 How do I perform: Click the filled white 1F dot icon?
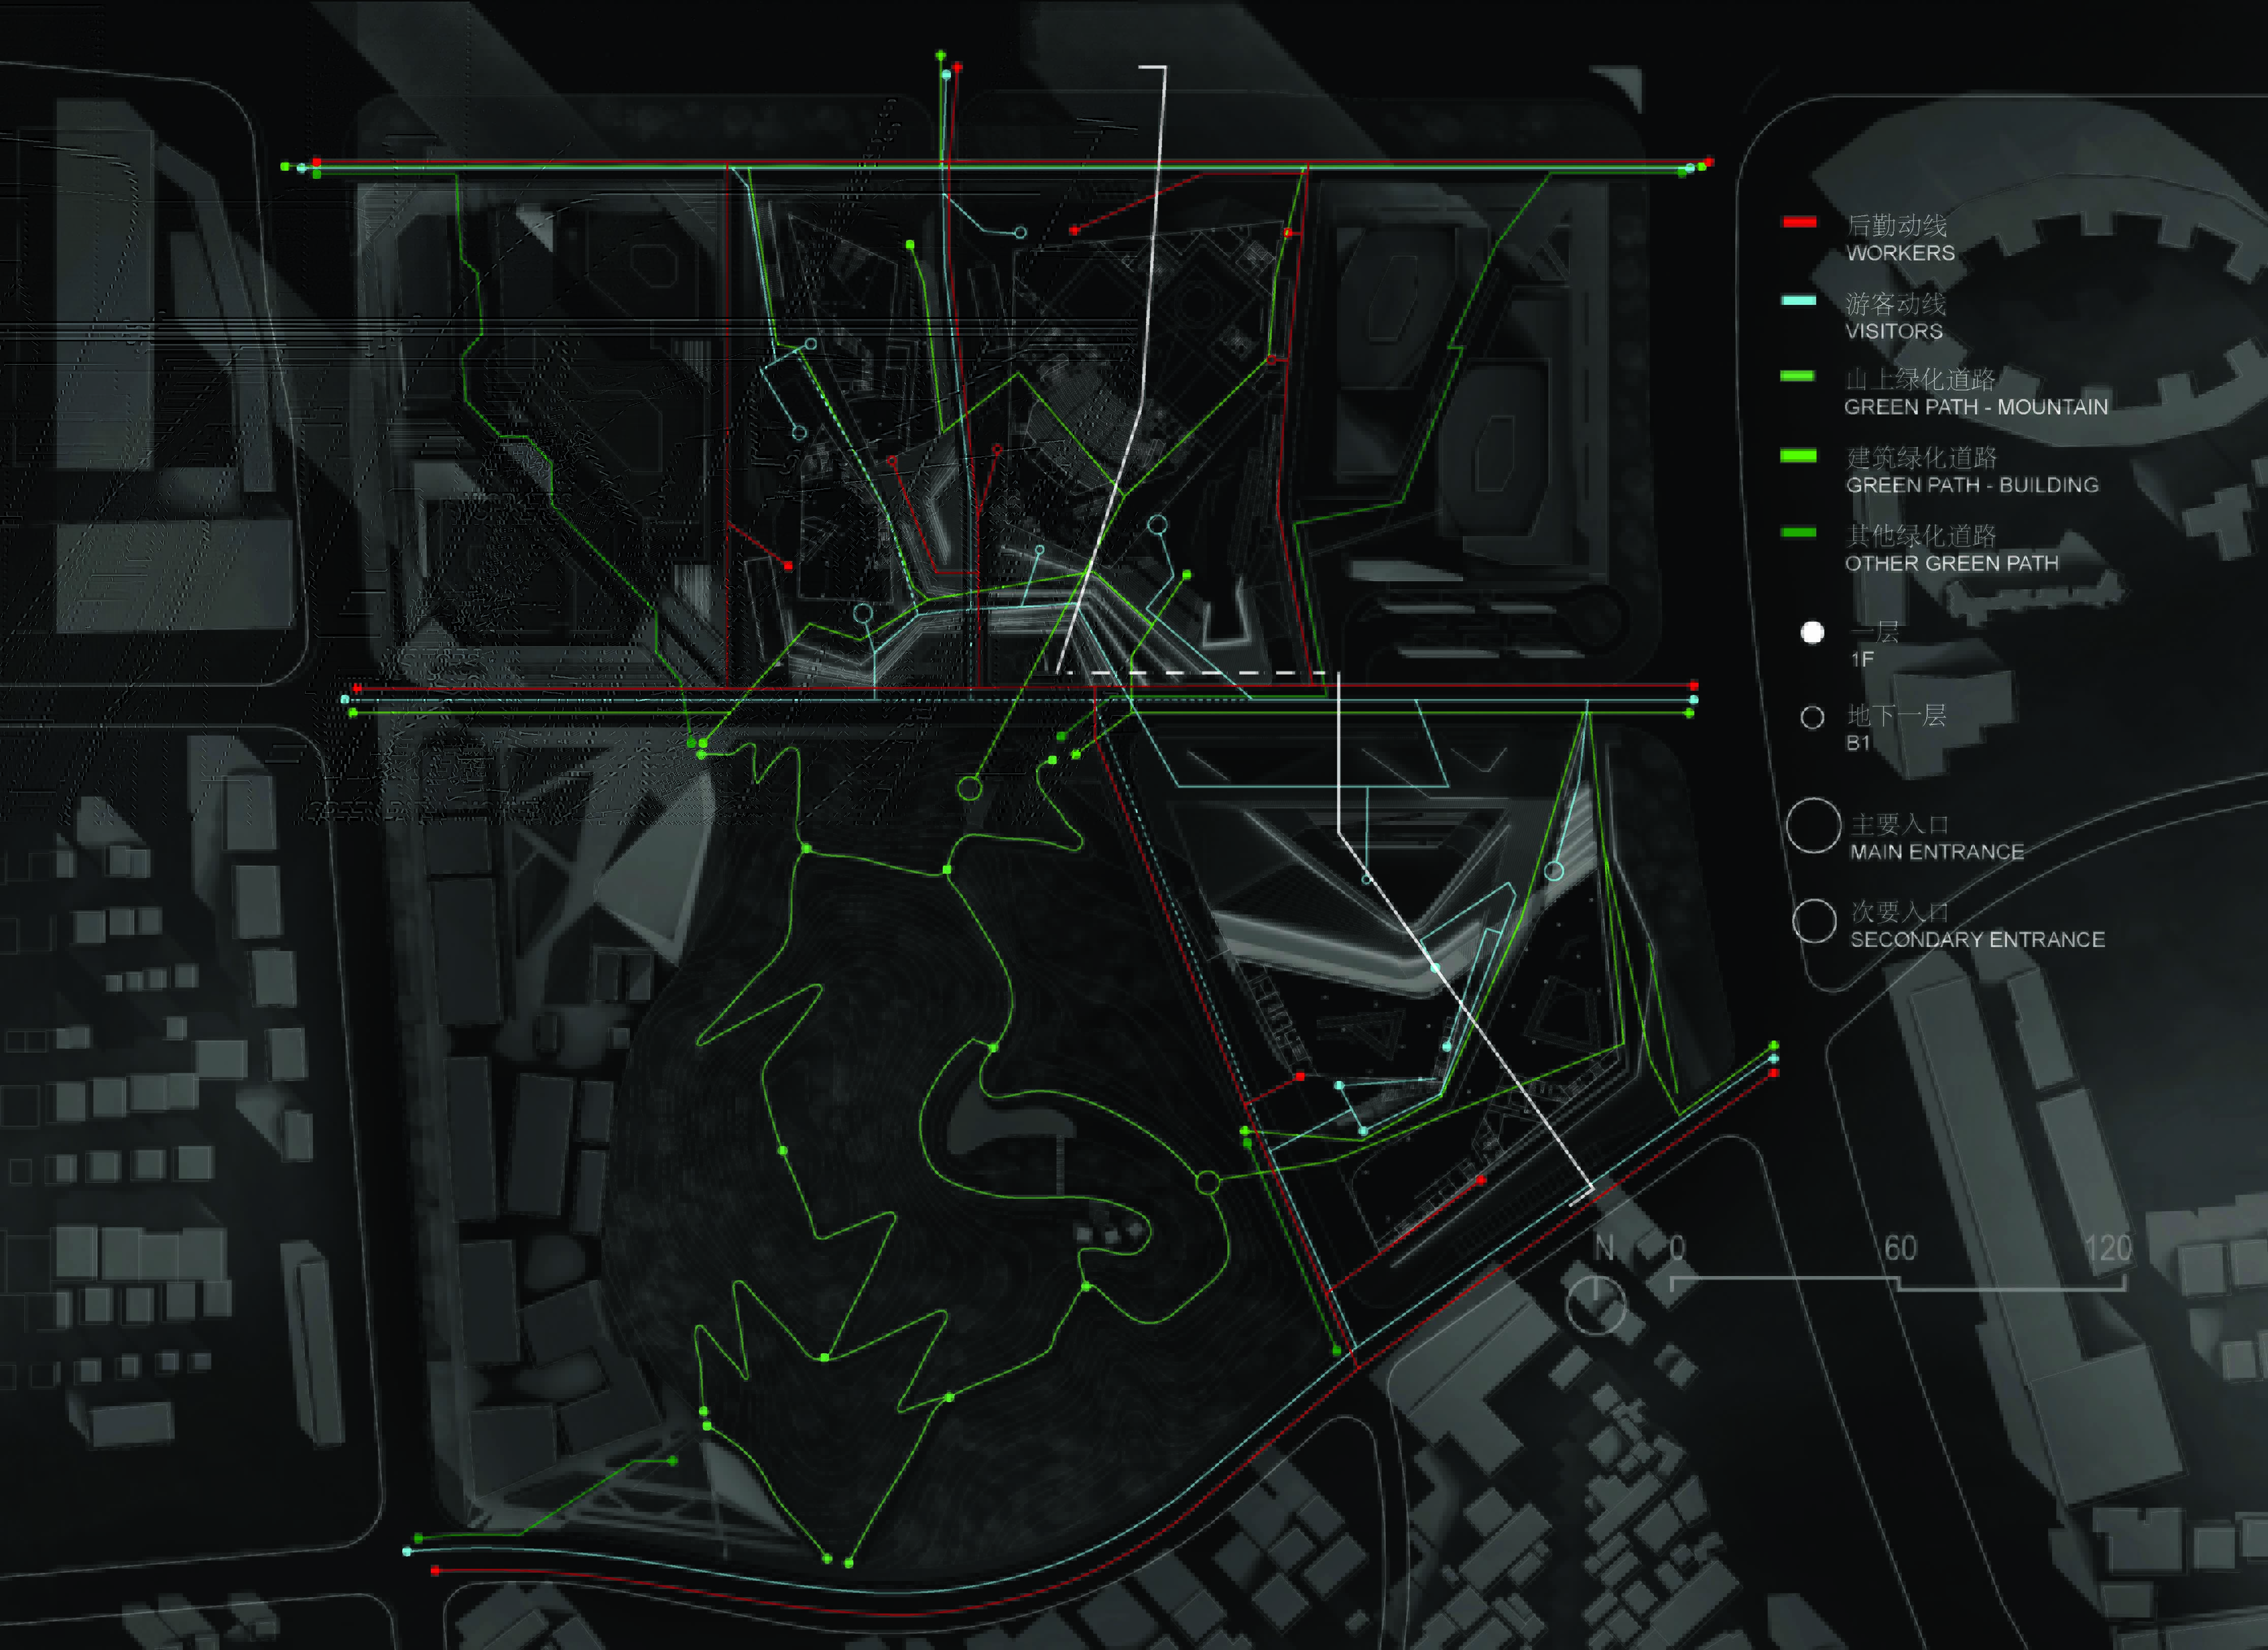click(1812, 632)
